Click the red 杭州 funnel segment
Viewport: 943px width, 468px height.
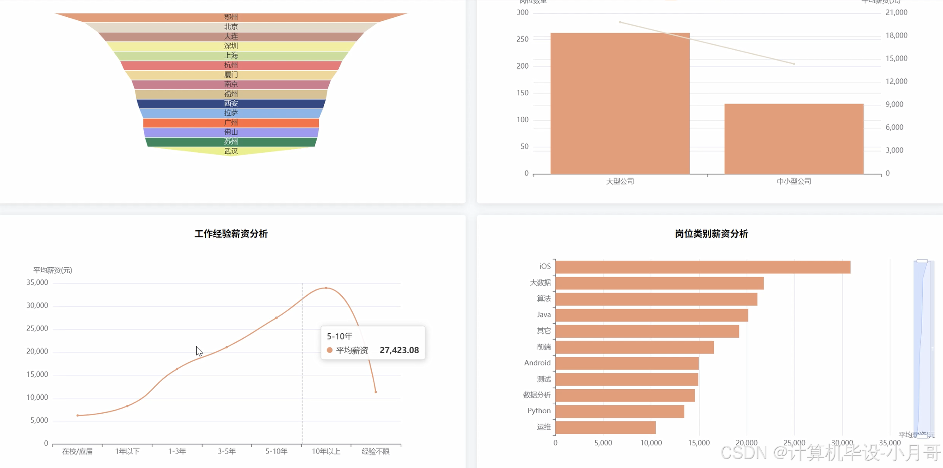231,65
